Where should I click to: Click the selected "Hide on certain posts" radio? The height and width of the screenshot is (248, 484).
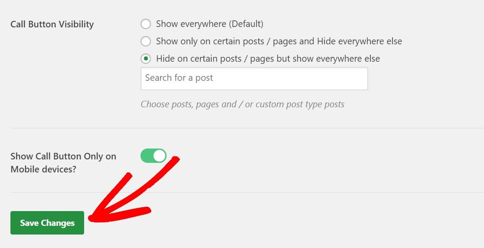tap(146, 59)
